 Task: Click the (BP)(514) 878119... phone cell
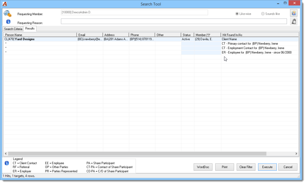[x=142, y=39]
